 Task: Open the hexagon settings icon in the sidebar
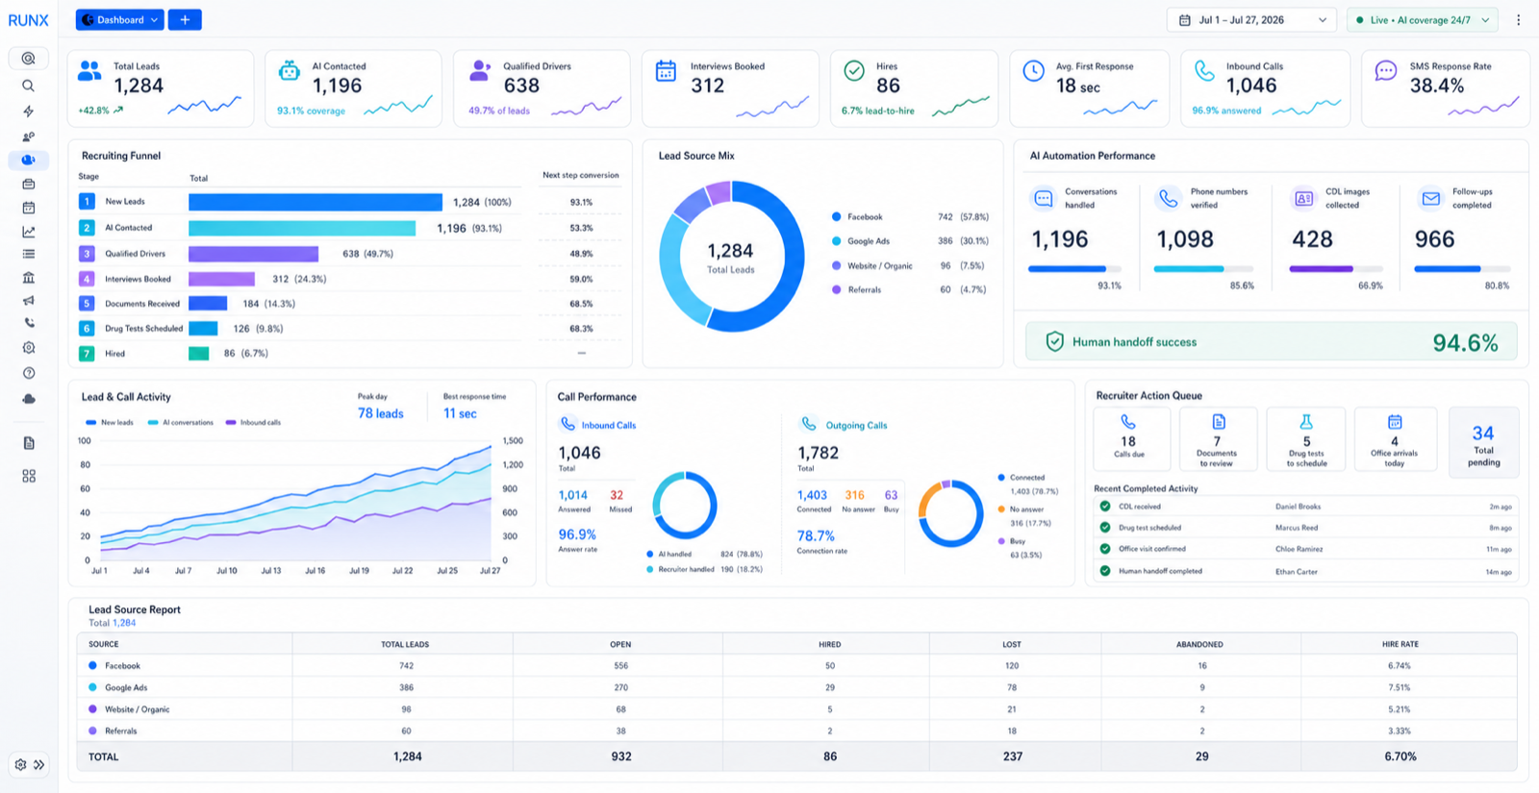coord(29,347)
